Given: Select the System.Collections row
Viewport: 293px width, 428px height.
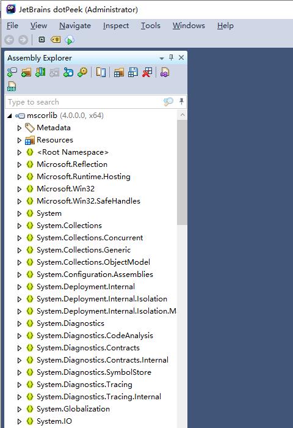Looking at the screenshot, I should click(69, 226).
